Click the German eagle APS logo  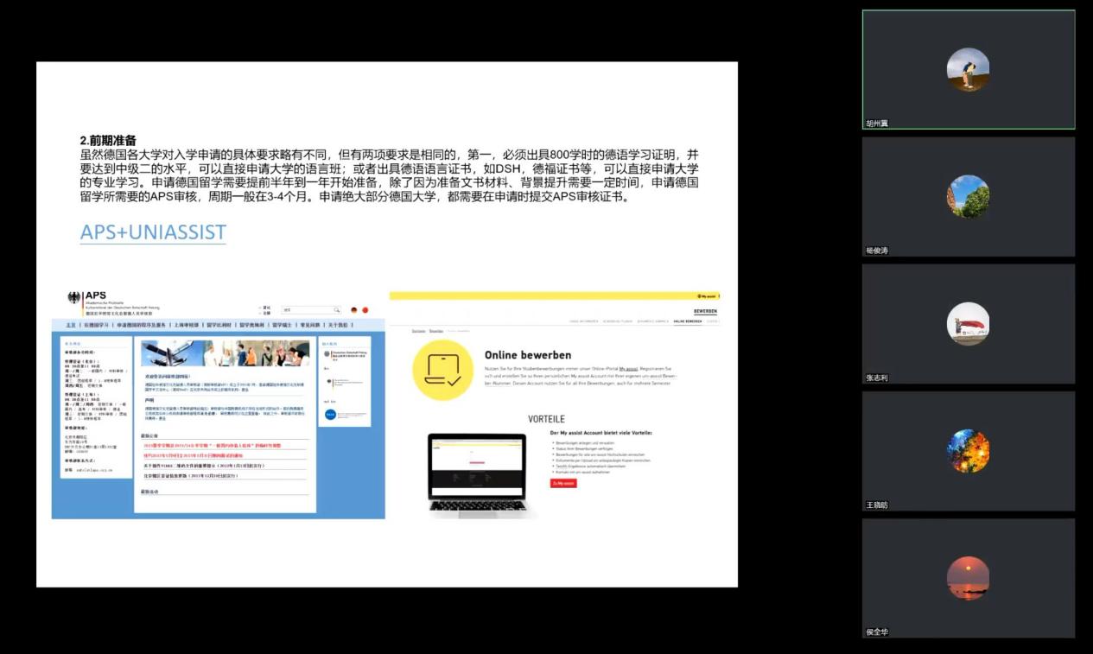pos(75,298)
